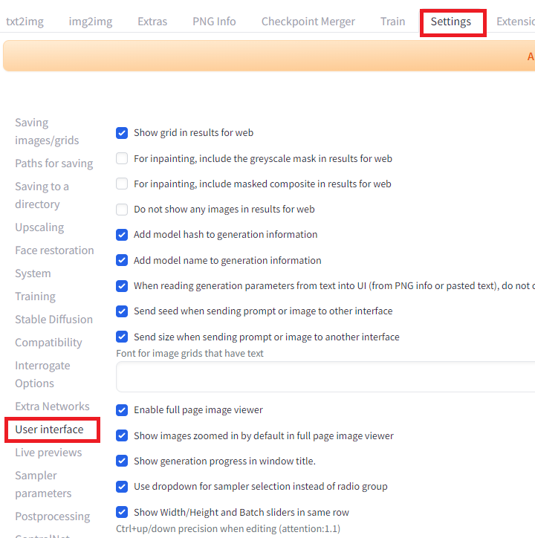Go to Upscaling settings
The height and width of the screenshot is (538, 535).
pos(39,227)
